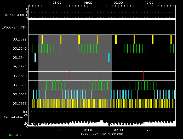Click the LASCO-buffer plot label
This screenshot has width=183, height=139.
click(13, 117)
